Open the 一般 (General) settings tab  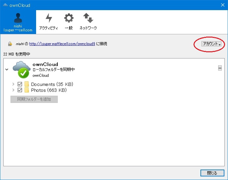coord(69,22)
